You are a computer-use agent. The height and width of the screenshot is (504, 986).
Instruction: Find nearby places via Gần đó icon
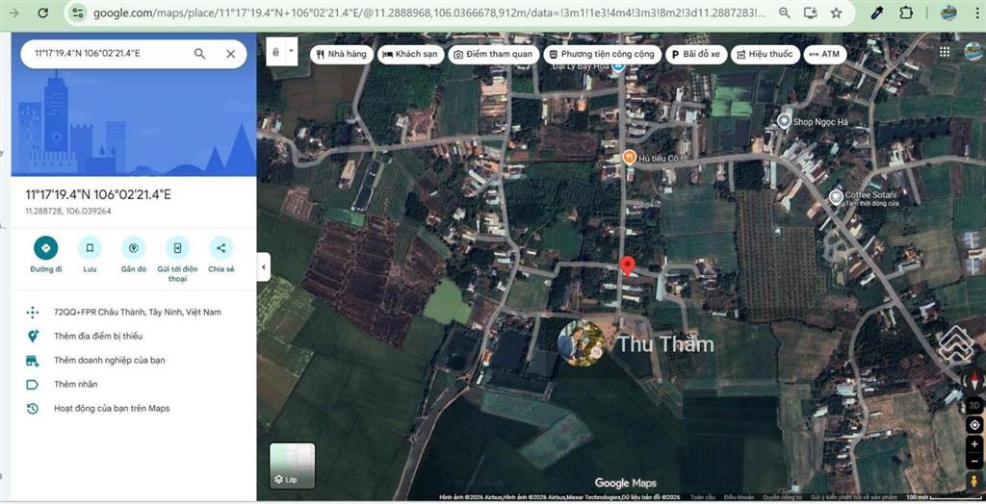(133, 248)
